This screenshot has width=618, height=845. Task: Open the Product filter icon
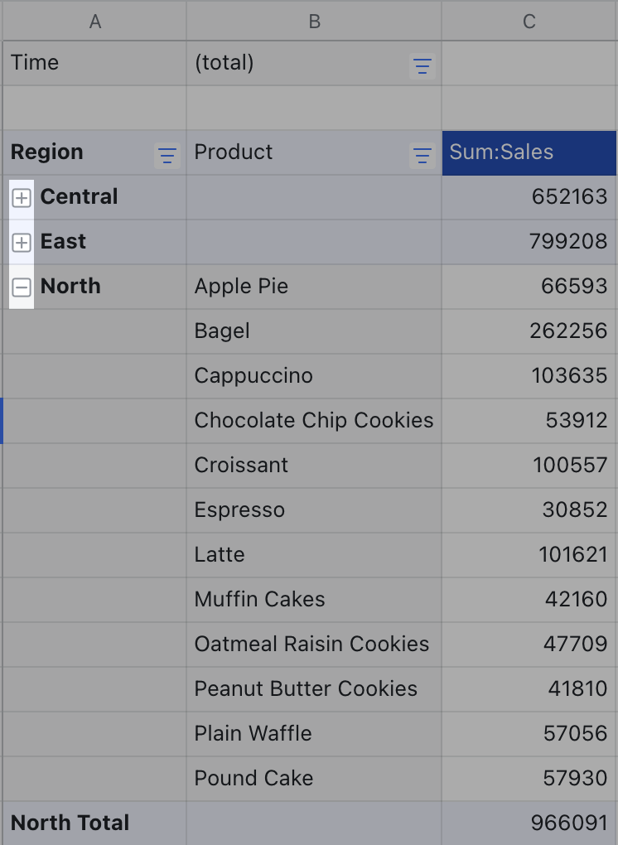422,156
